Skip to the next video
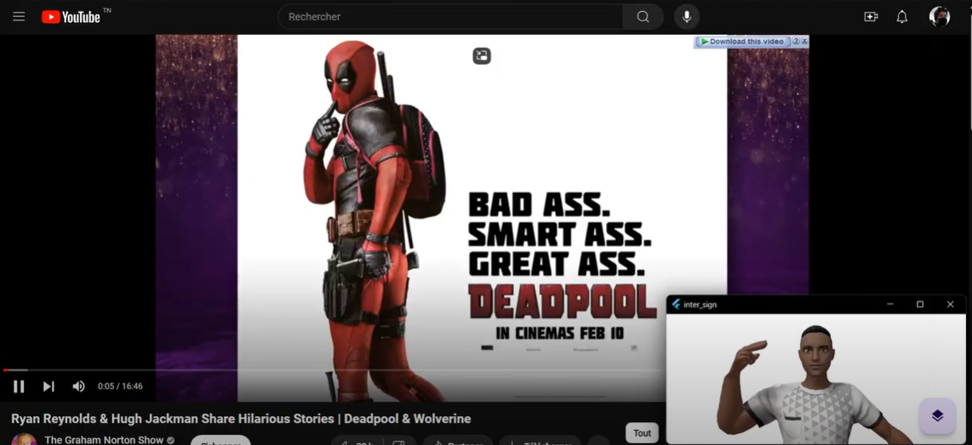972x445 pixels. coord(49,386)
